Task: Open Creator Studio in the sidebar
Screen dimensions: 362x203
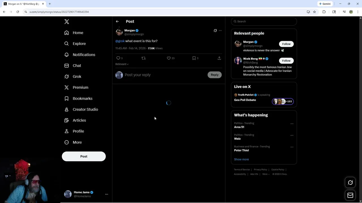Action: tap(81, 109)
